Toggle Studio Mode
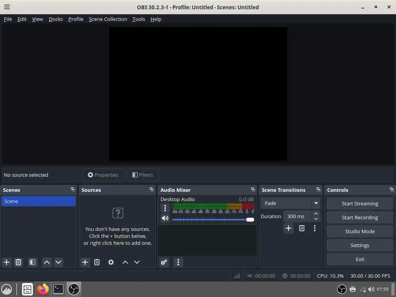The width and height of the screenshot is (396, 297). click(x=360, y=231)
